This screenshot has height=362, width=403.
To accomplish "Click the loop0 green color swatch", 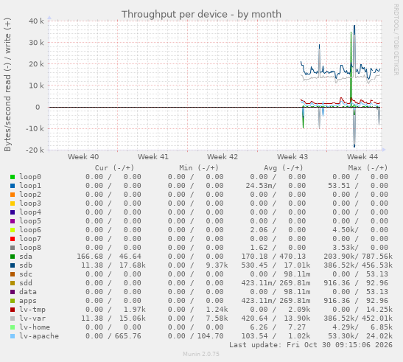I will point(13,177).
